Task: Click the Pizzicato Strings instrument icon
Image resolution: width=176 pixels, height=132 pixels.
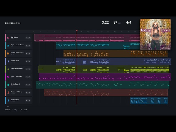Action: pyautogui.click(x=8, y=92)
